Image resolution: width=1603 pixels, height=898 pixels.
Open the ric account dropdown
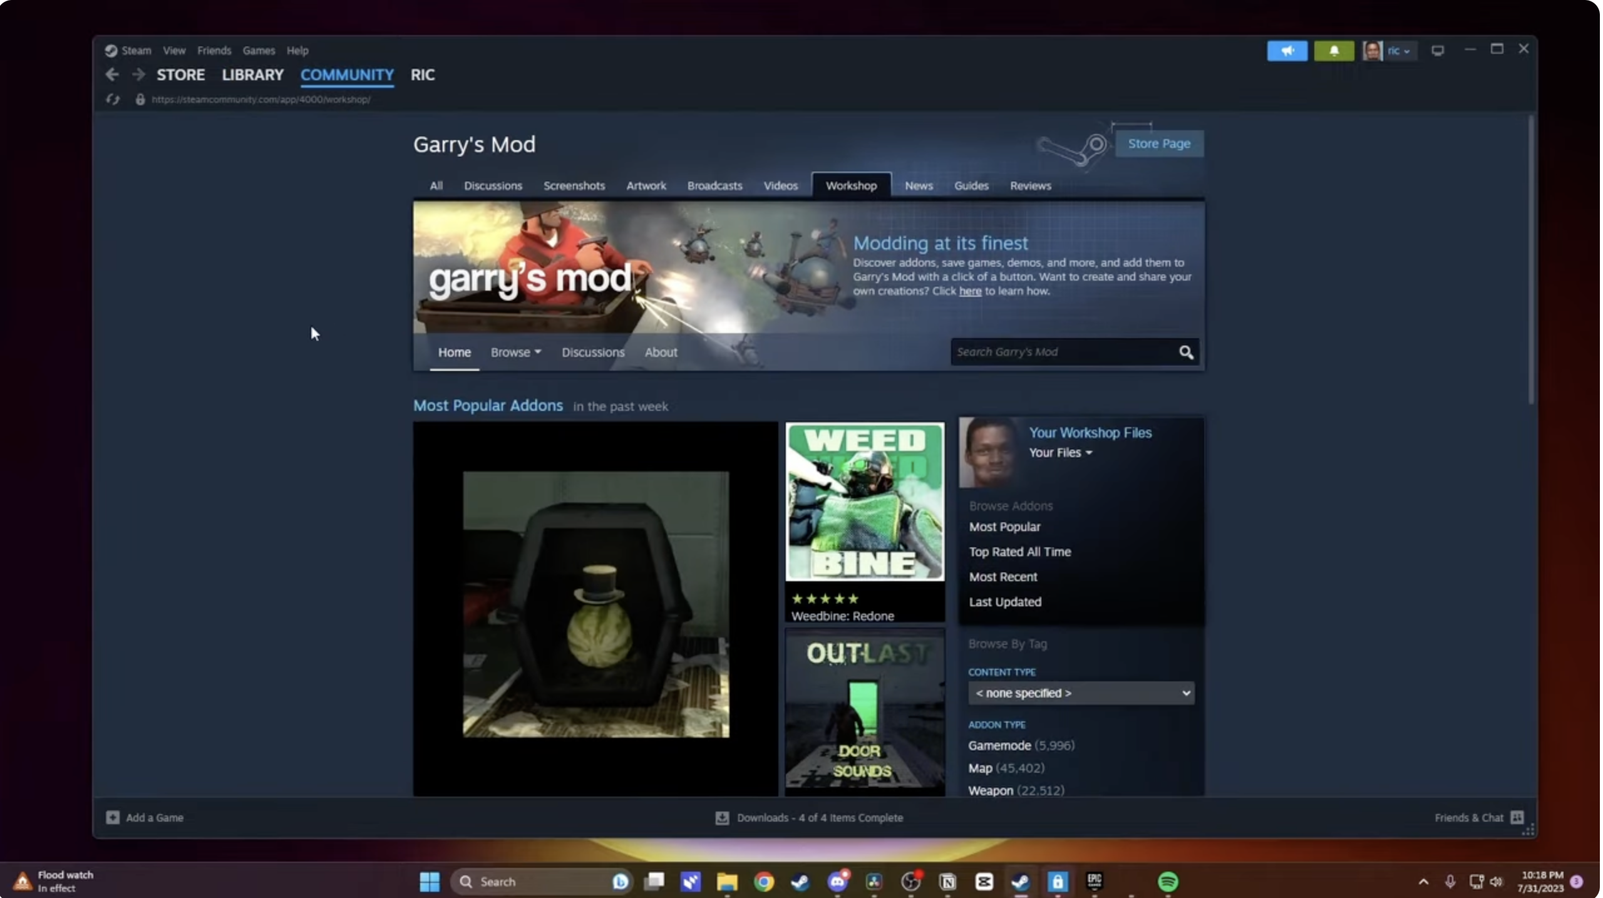[x=1400, y=51]
